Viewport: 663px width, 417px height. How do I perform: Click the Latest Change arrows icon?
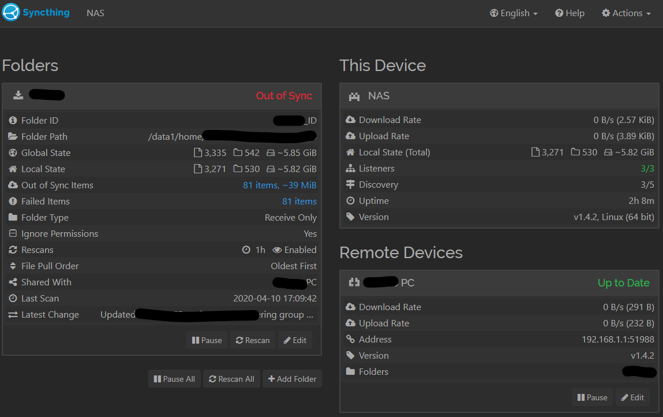(x=13, y=315)
